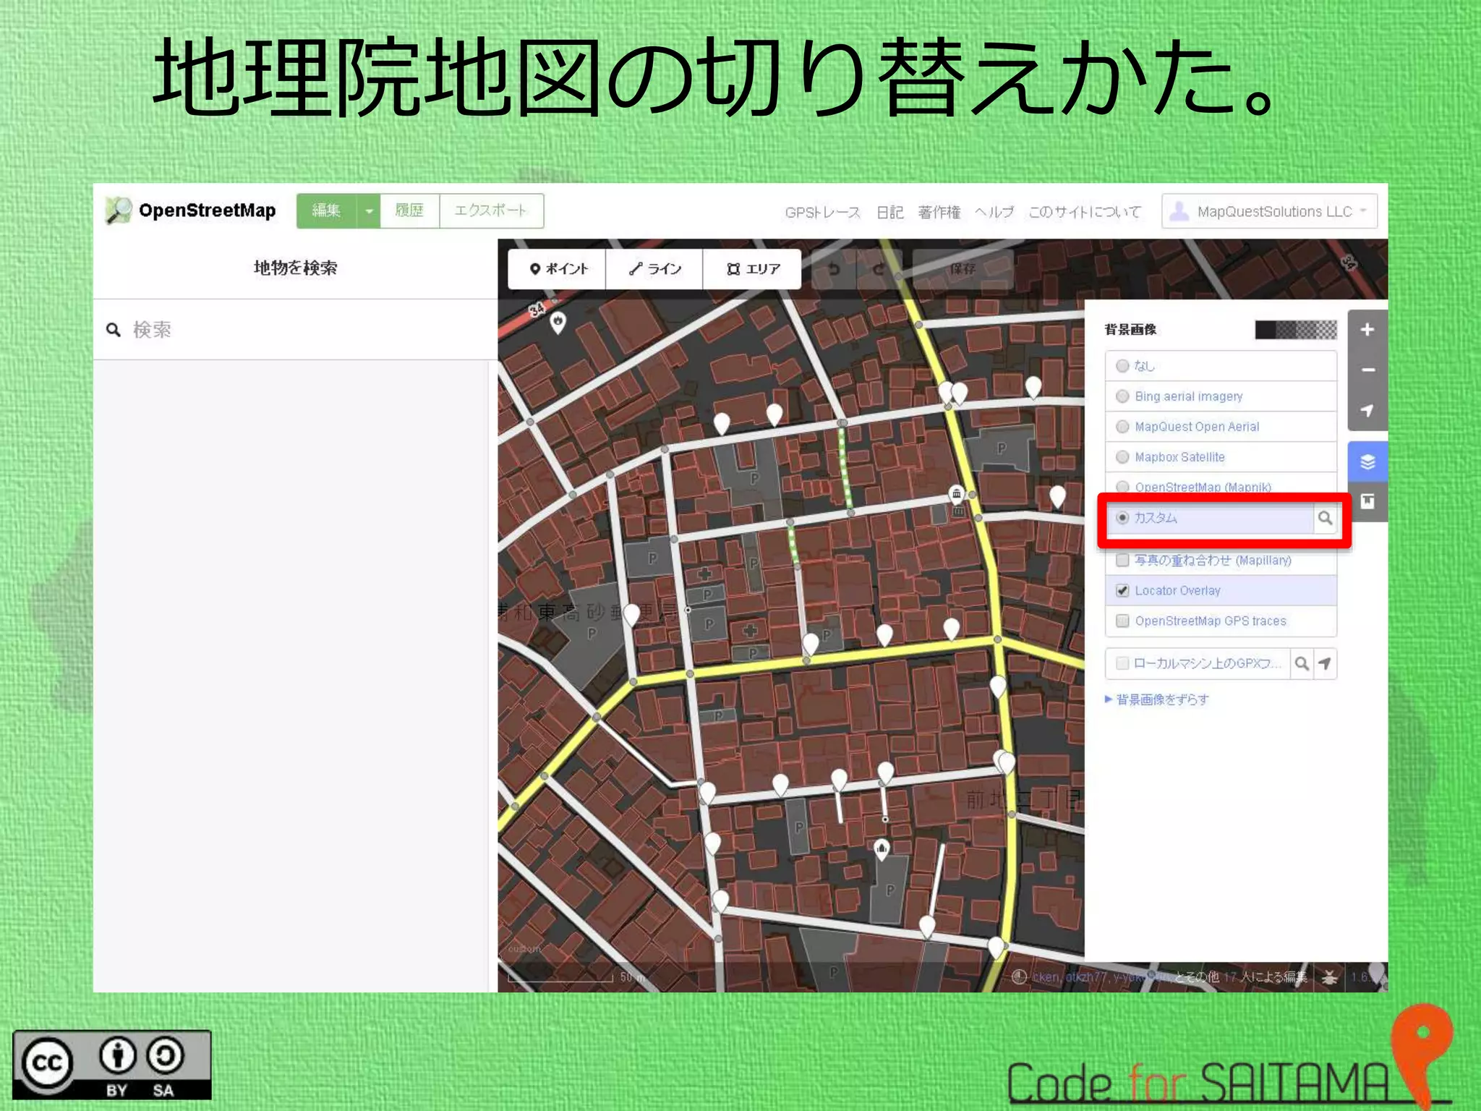The width and height of the screenshot is (1481, 1111).
Task: Select MapQuest Open Aerial radio
Action: click(1122, 427)
